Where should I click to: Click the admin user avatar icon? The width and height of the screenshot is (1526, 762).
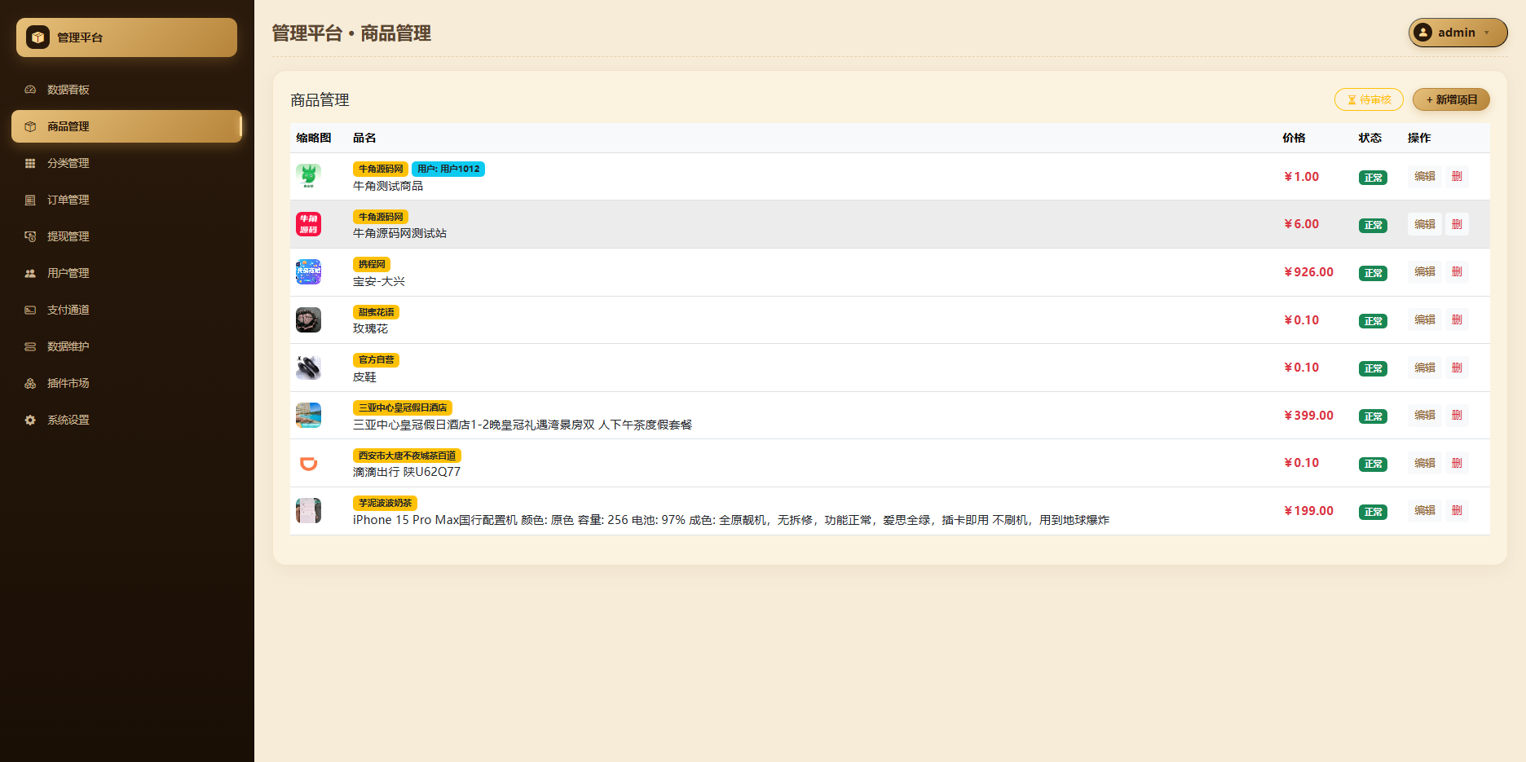pyautogui.click(x=1423, y=33)
